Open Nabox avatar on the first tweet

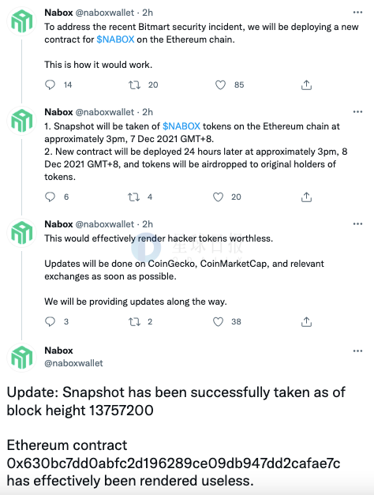tap(22, 21)
